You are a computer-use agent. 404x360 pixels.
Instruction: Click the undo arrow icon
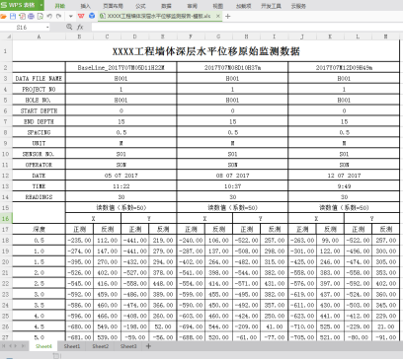click(49, 16)
